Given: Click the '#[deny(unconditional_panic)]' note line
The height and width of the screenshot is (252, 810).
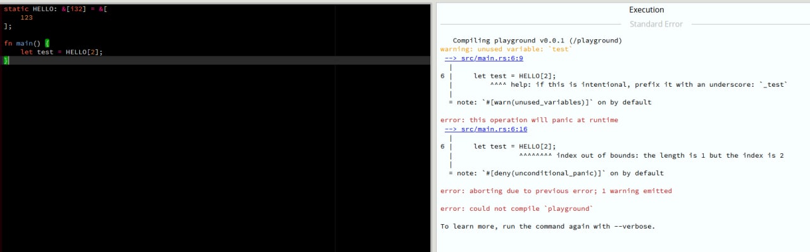Looking at the screenshot, I should click(556, 173).
